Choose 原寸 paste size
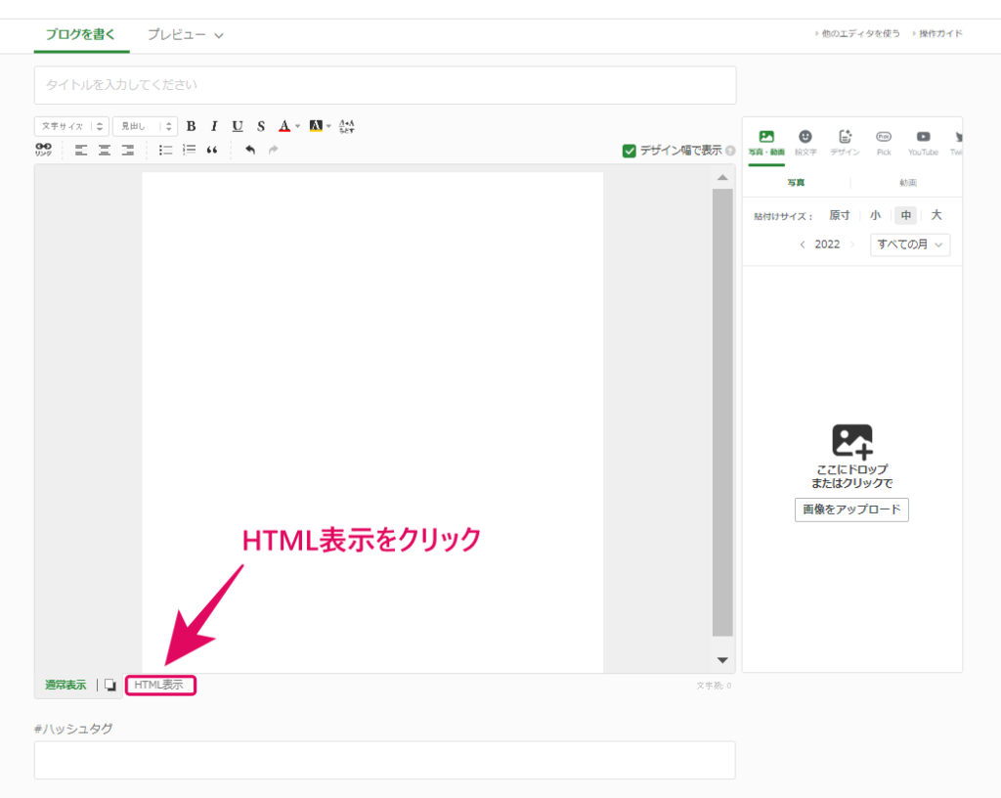This screenshot has height=798, width=1001. [839, 215]
